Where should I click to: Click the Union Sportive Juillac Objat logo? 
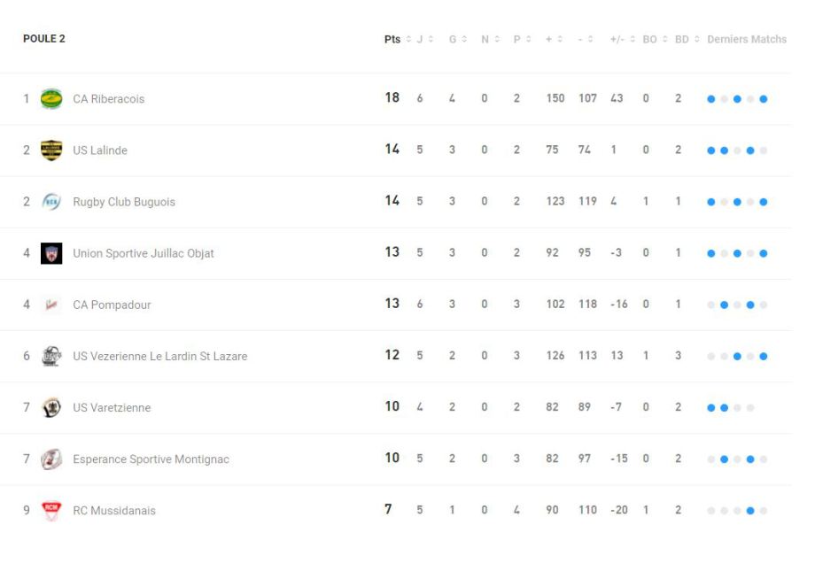pos(51,253)
